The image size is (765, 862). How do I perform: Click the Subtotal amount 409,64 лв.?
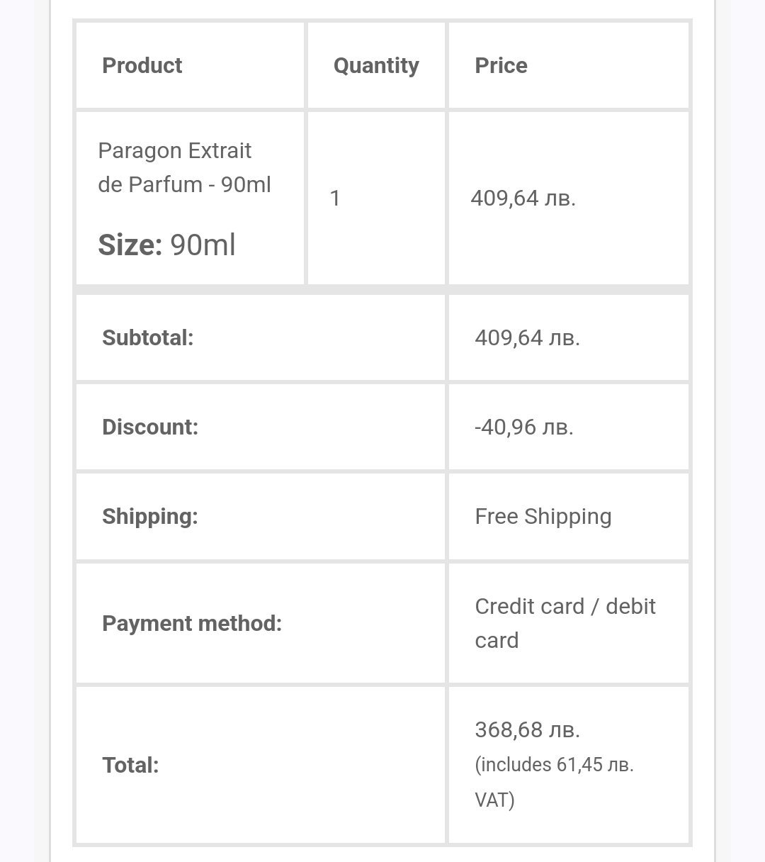point(527,337)
